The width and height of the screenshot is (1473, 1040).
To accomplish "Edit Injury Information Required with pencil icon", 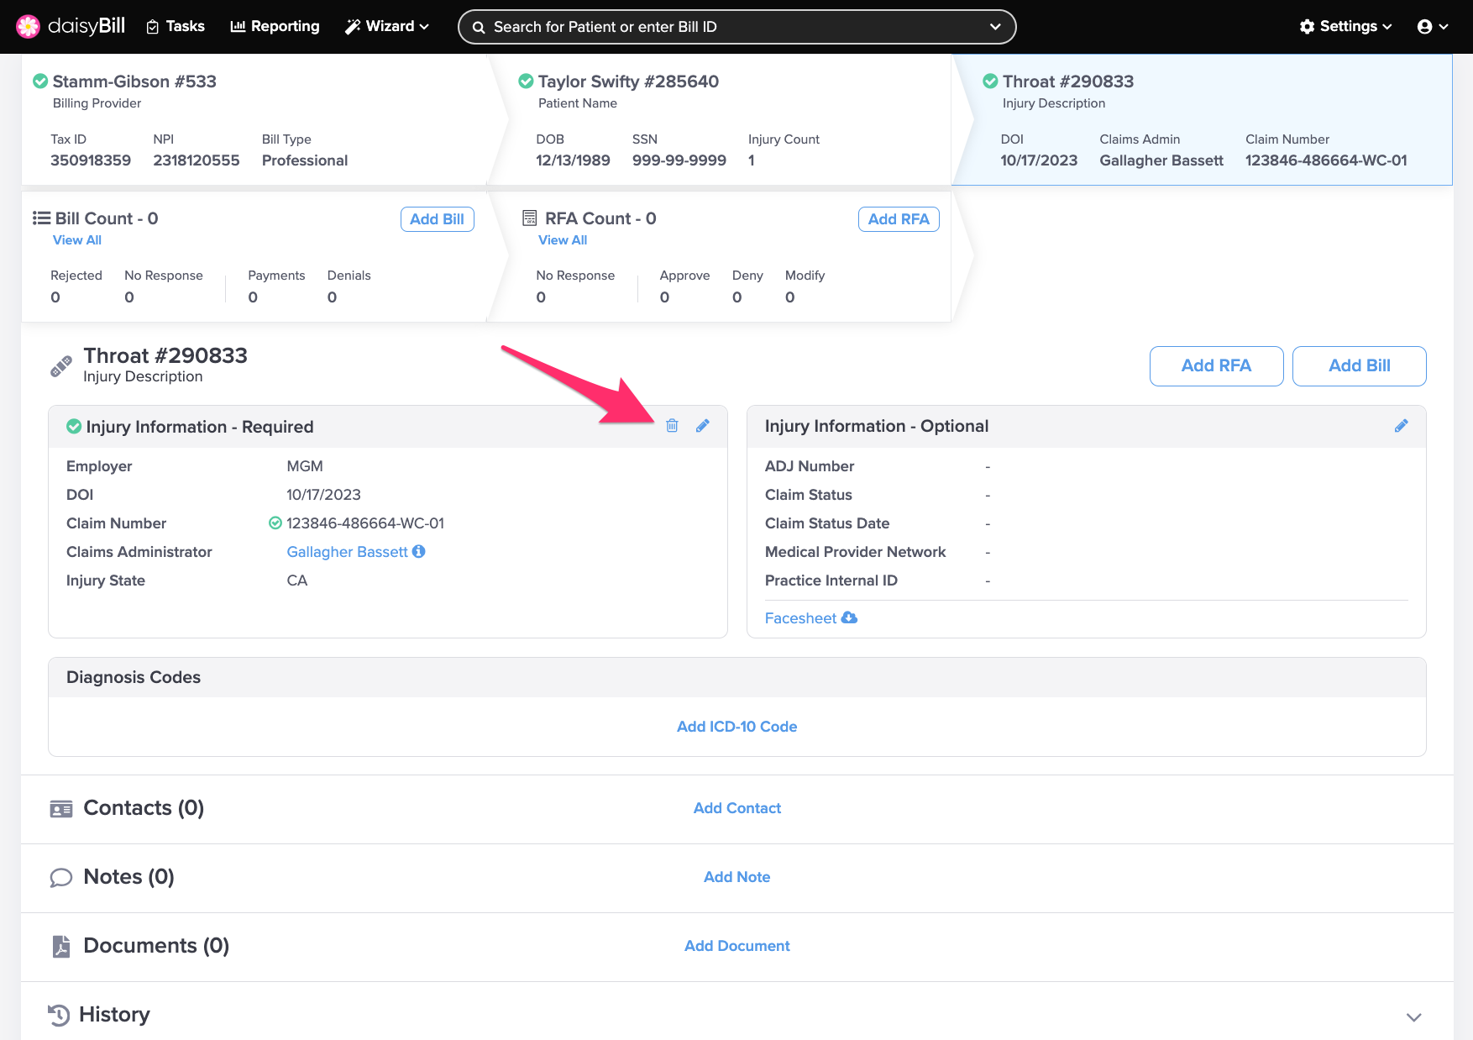I will pos(703,426).
